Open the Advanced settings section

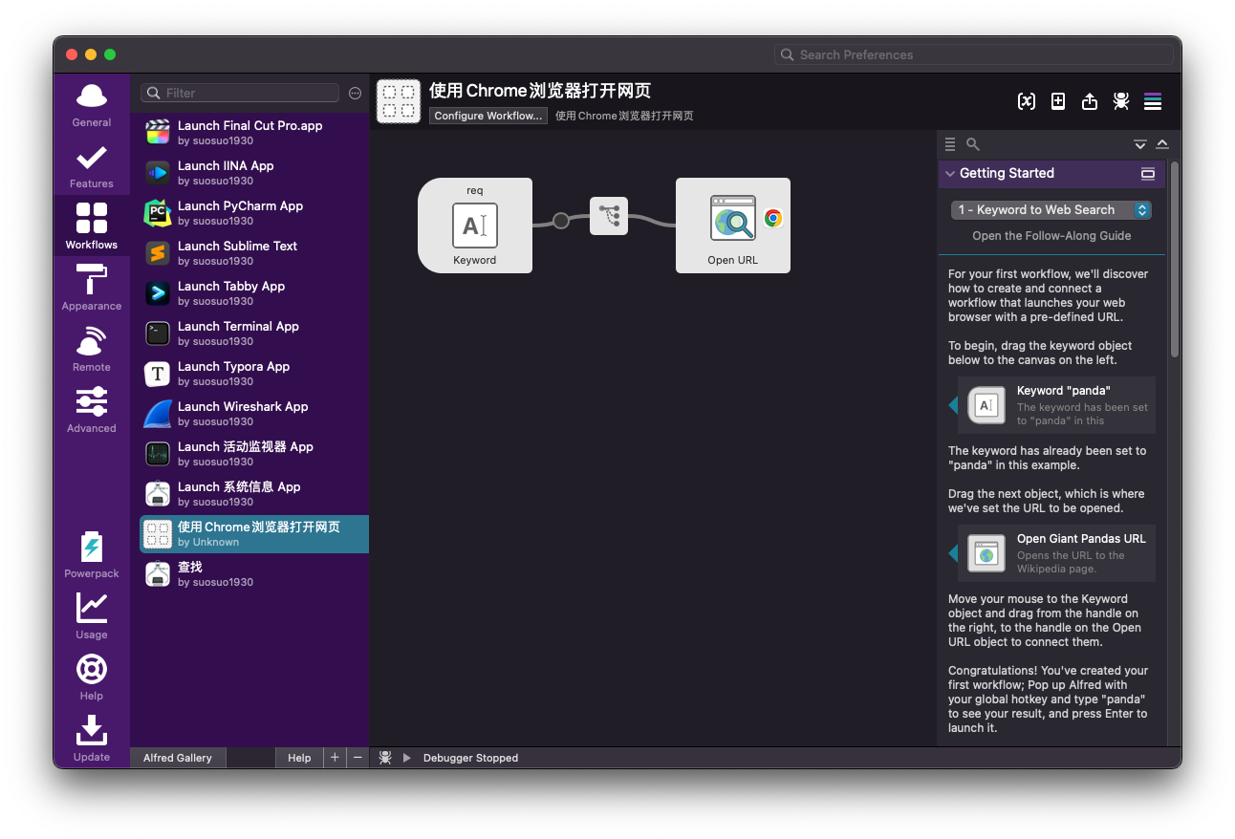tap(92, 411)
